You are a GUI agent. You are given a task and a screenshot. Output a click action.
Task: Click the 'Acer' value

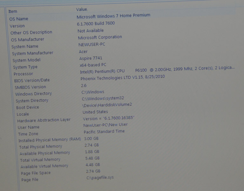(x=83, y=52)
